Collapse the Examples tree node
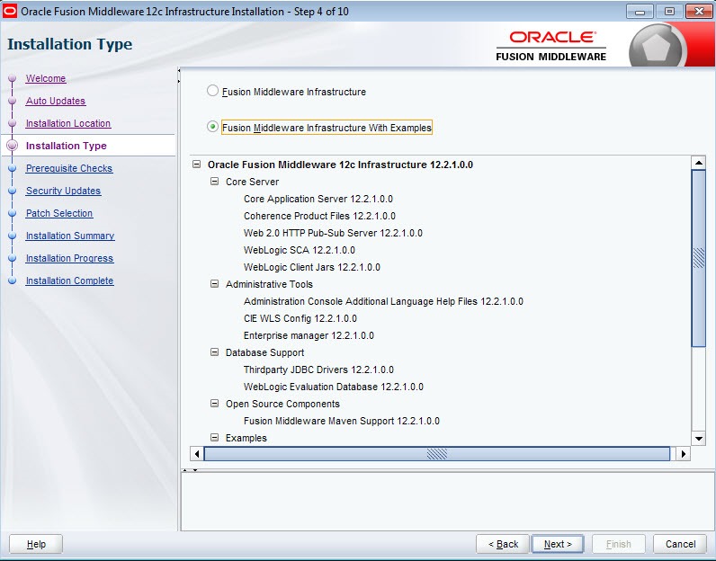The width and height of the screenshot is (716, 561). (x=214, y=438)
